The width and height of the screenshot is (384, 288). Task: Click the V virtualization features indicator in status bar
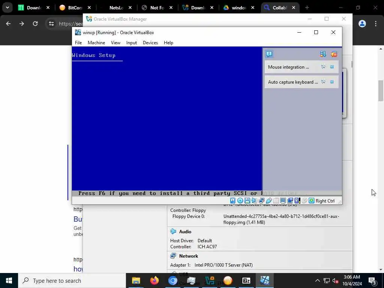(x=297, y=201)
